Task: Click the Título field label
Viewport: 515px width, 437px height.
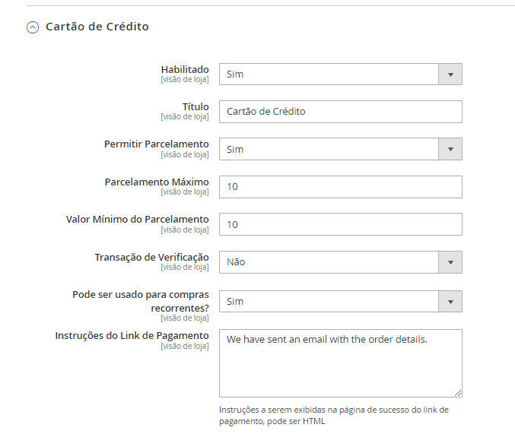Action: tap(196, 106)
